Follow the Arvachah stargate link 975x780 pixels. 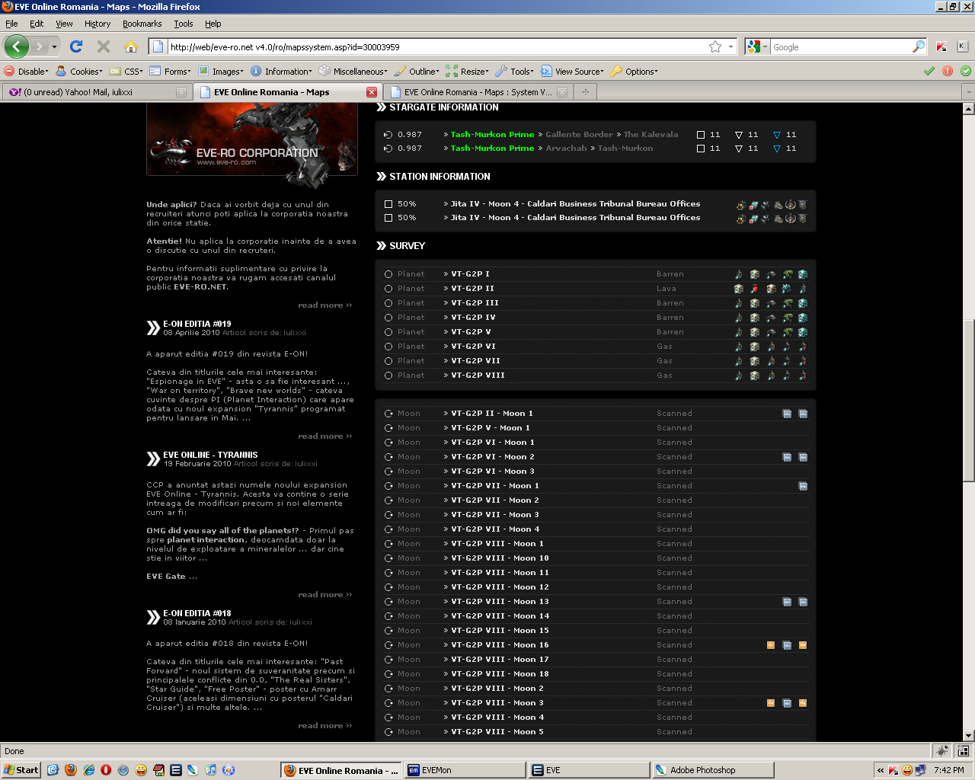[x=566, y=149]
